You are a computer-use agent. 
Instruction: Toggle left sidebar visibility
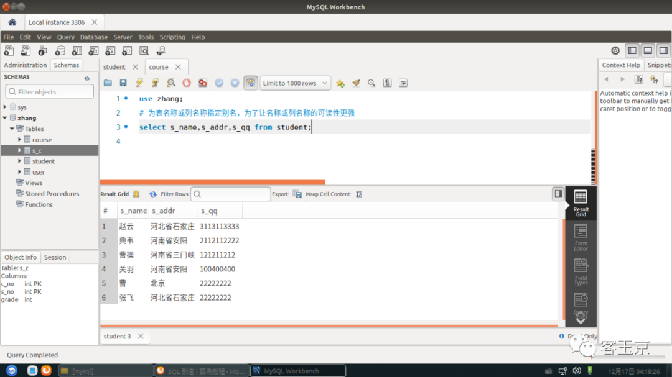[632, 51]
